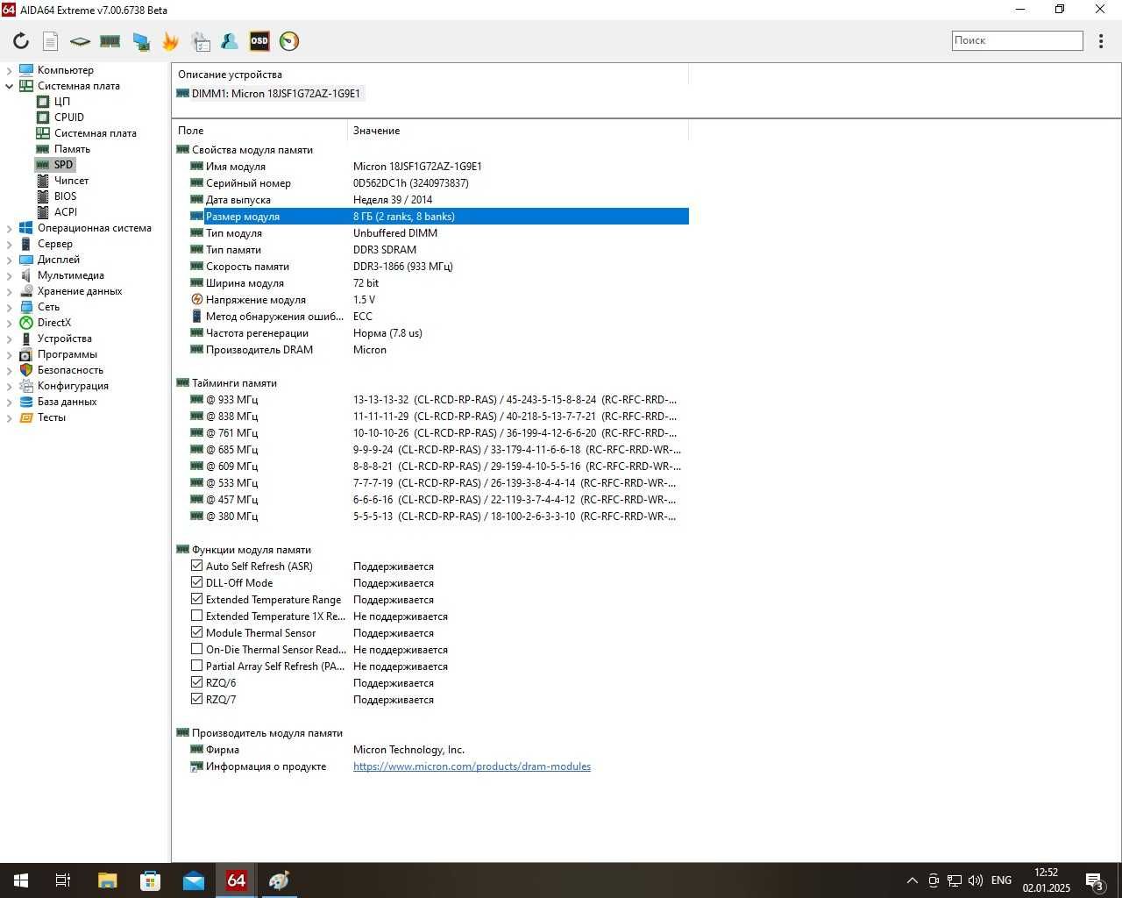Image resolution: width=1122 pixels, height=898 pixels.
Task: Toggle DLL-Off Mode checkbox
Action: (x=196, y=582)
